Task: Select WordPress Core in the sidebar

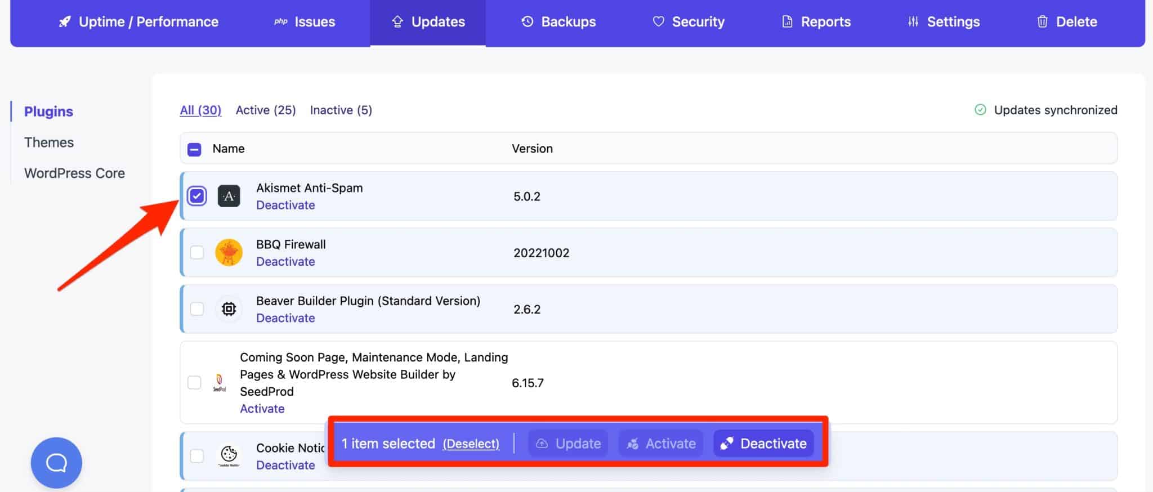Action: point(74,173)
